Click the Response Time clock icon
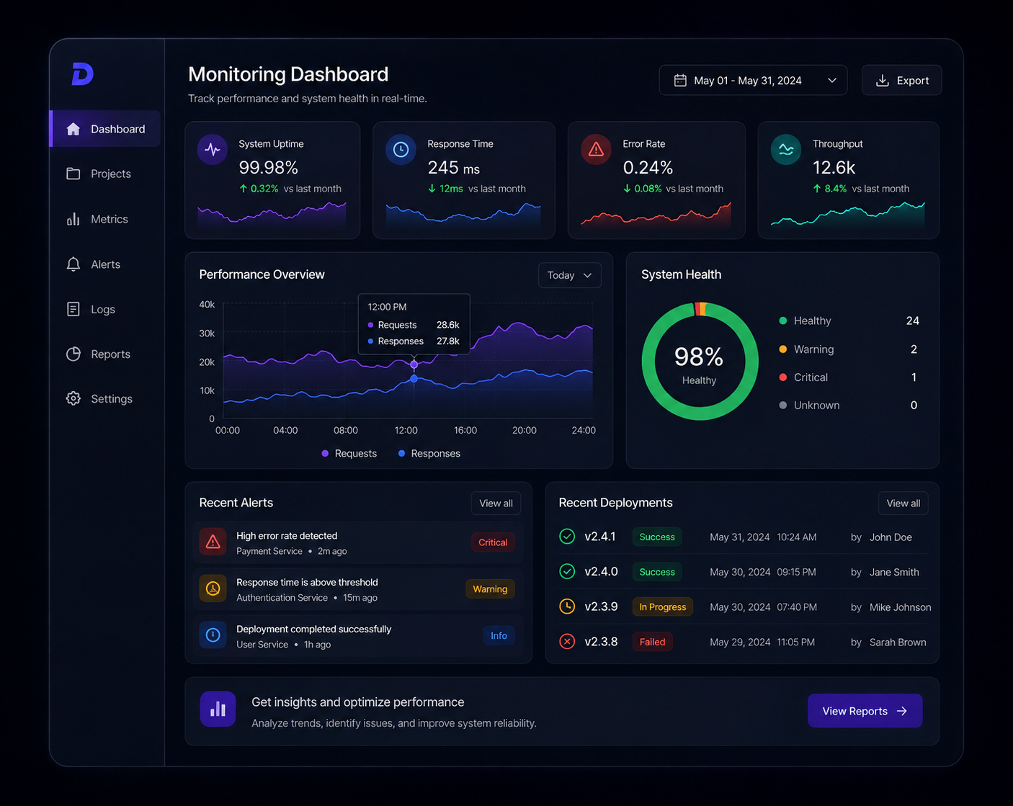Image resolution: width=1013 pixels, height=806 pixels. click(x=401, y=150)
